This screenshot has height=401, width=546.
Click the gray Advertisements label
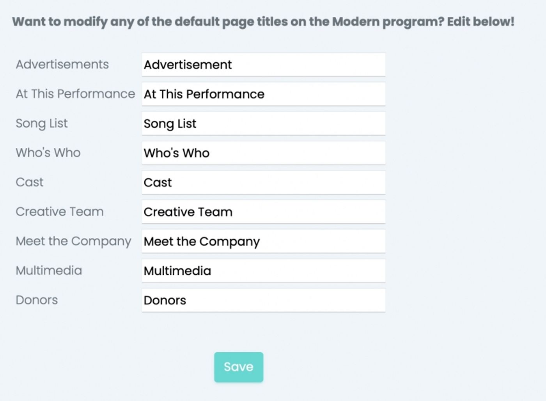pos(62,64)
